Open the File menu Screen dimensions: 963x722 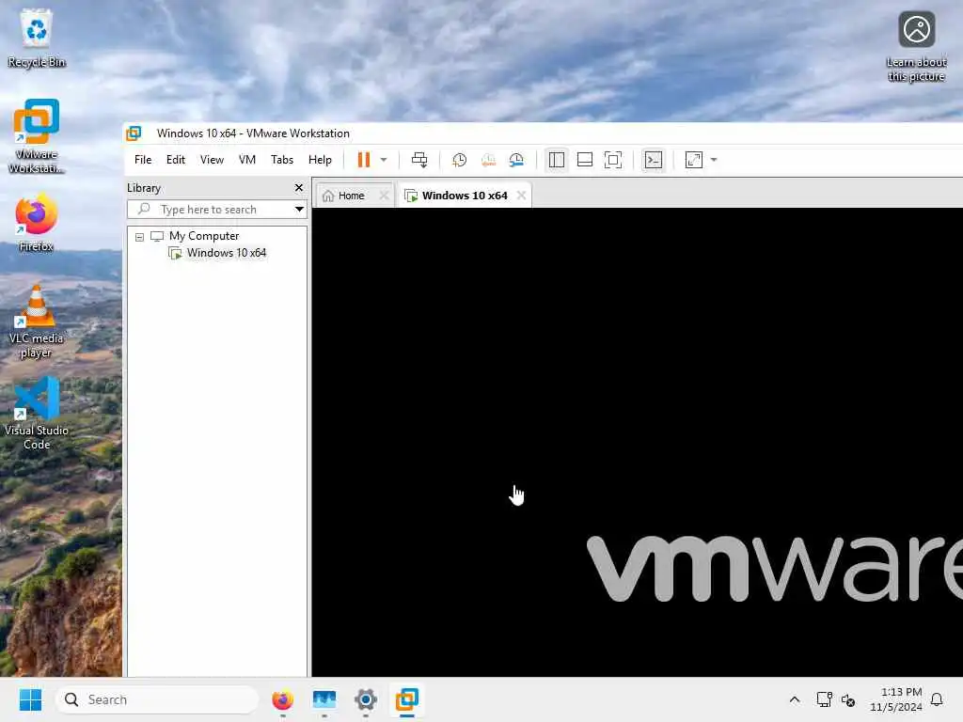pyautogui.click(x=143, y=160)
